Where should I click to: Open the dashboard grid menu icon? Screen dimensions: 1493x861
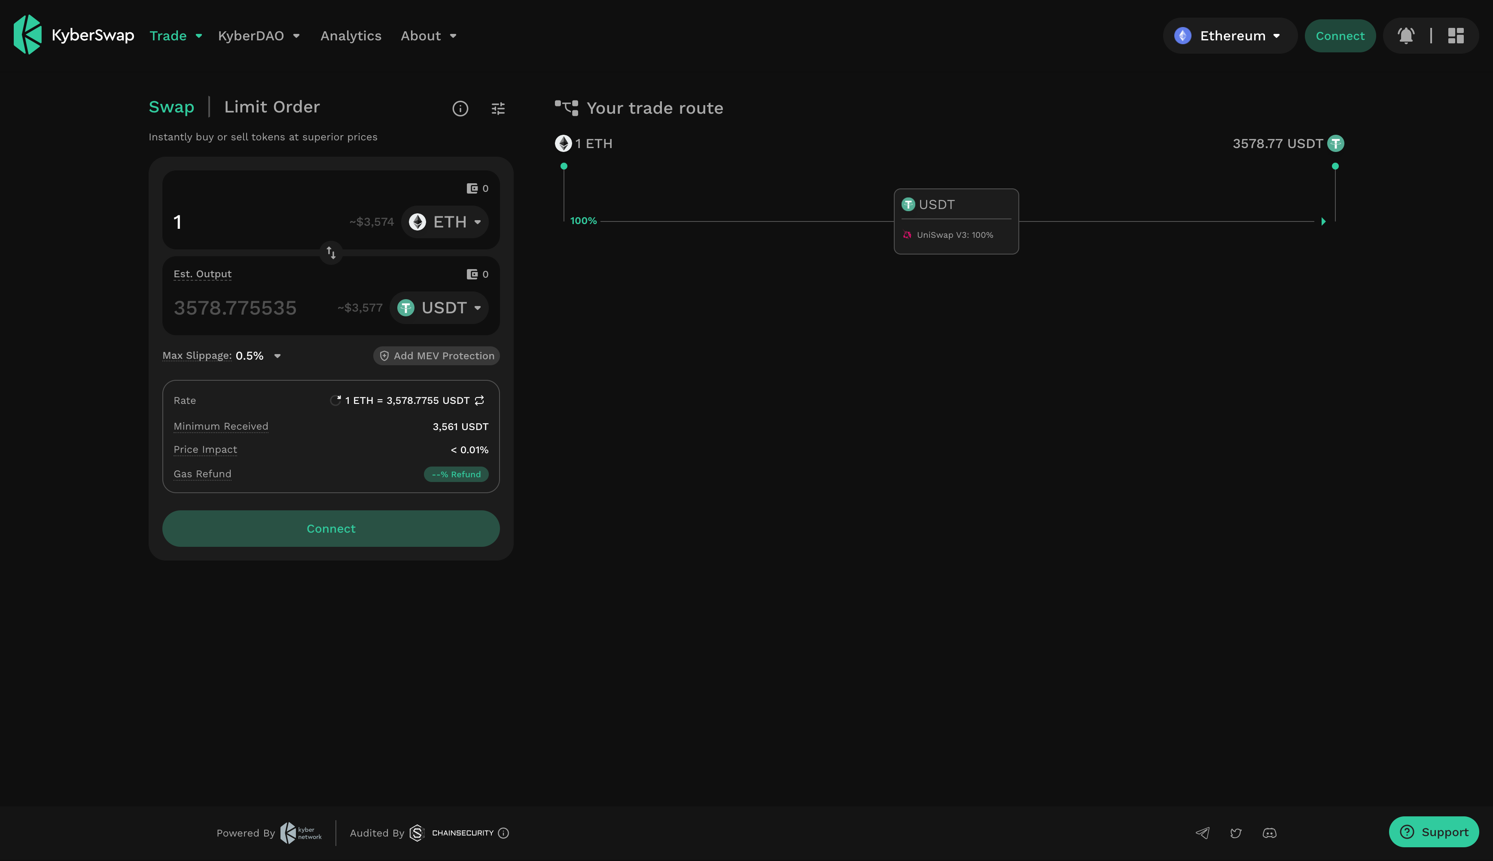pyautogui.click(x=1456, y=36)
